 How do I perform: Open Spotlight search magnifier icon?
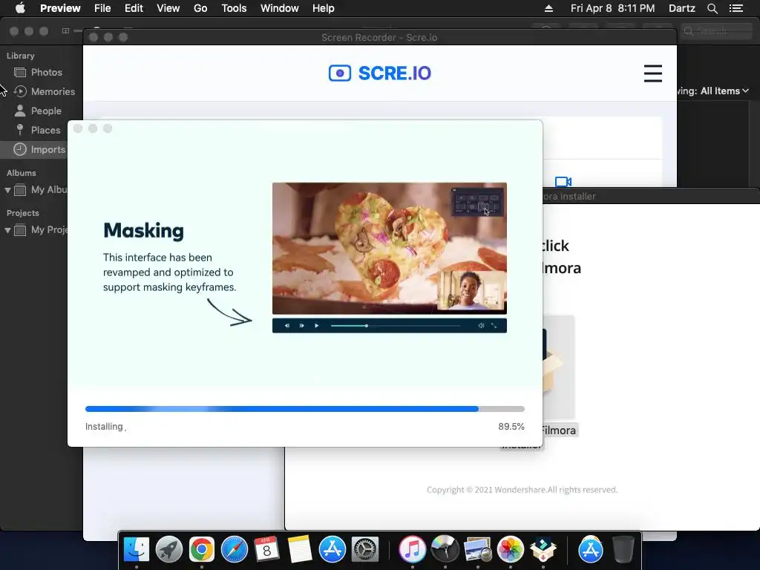(712, 8)
